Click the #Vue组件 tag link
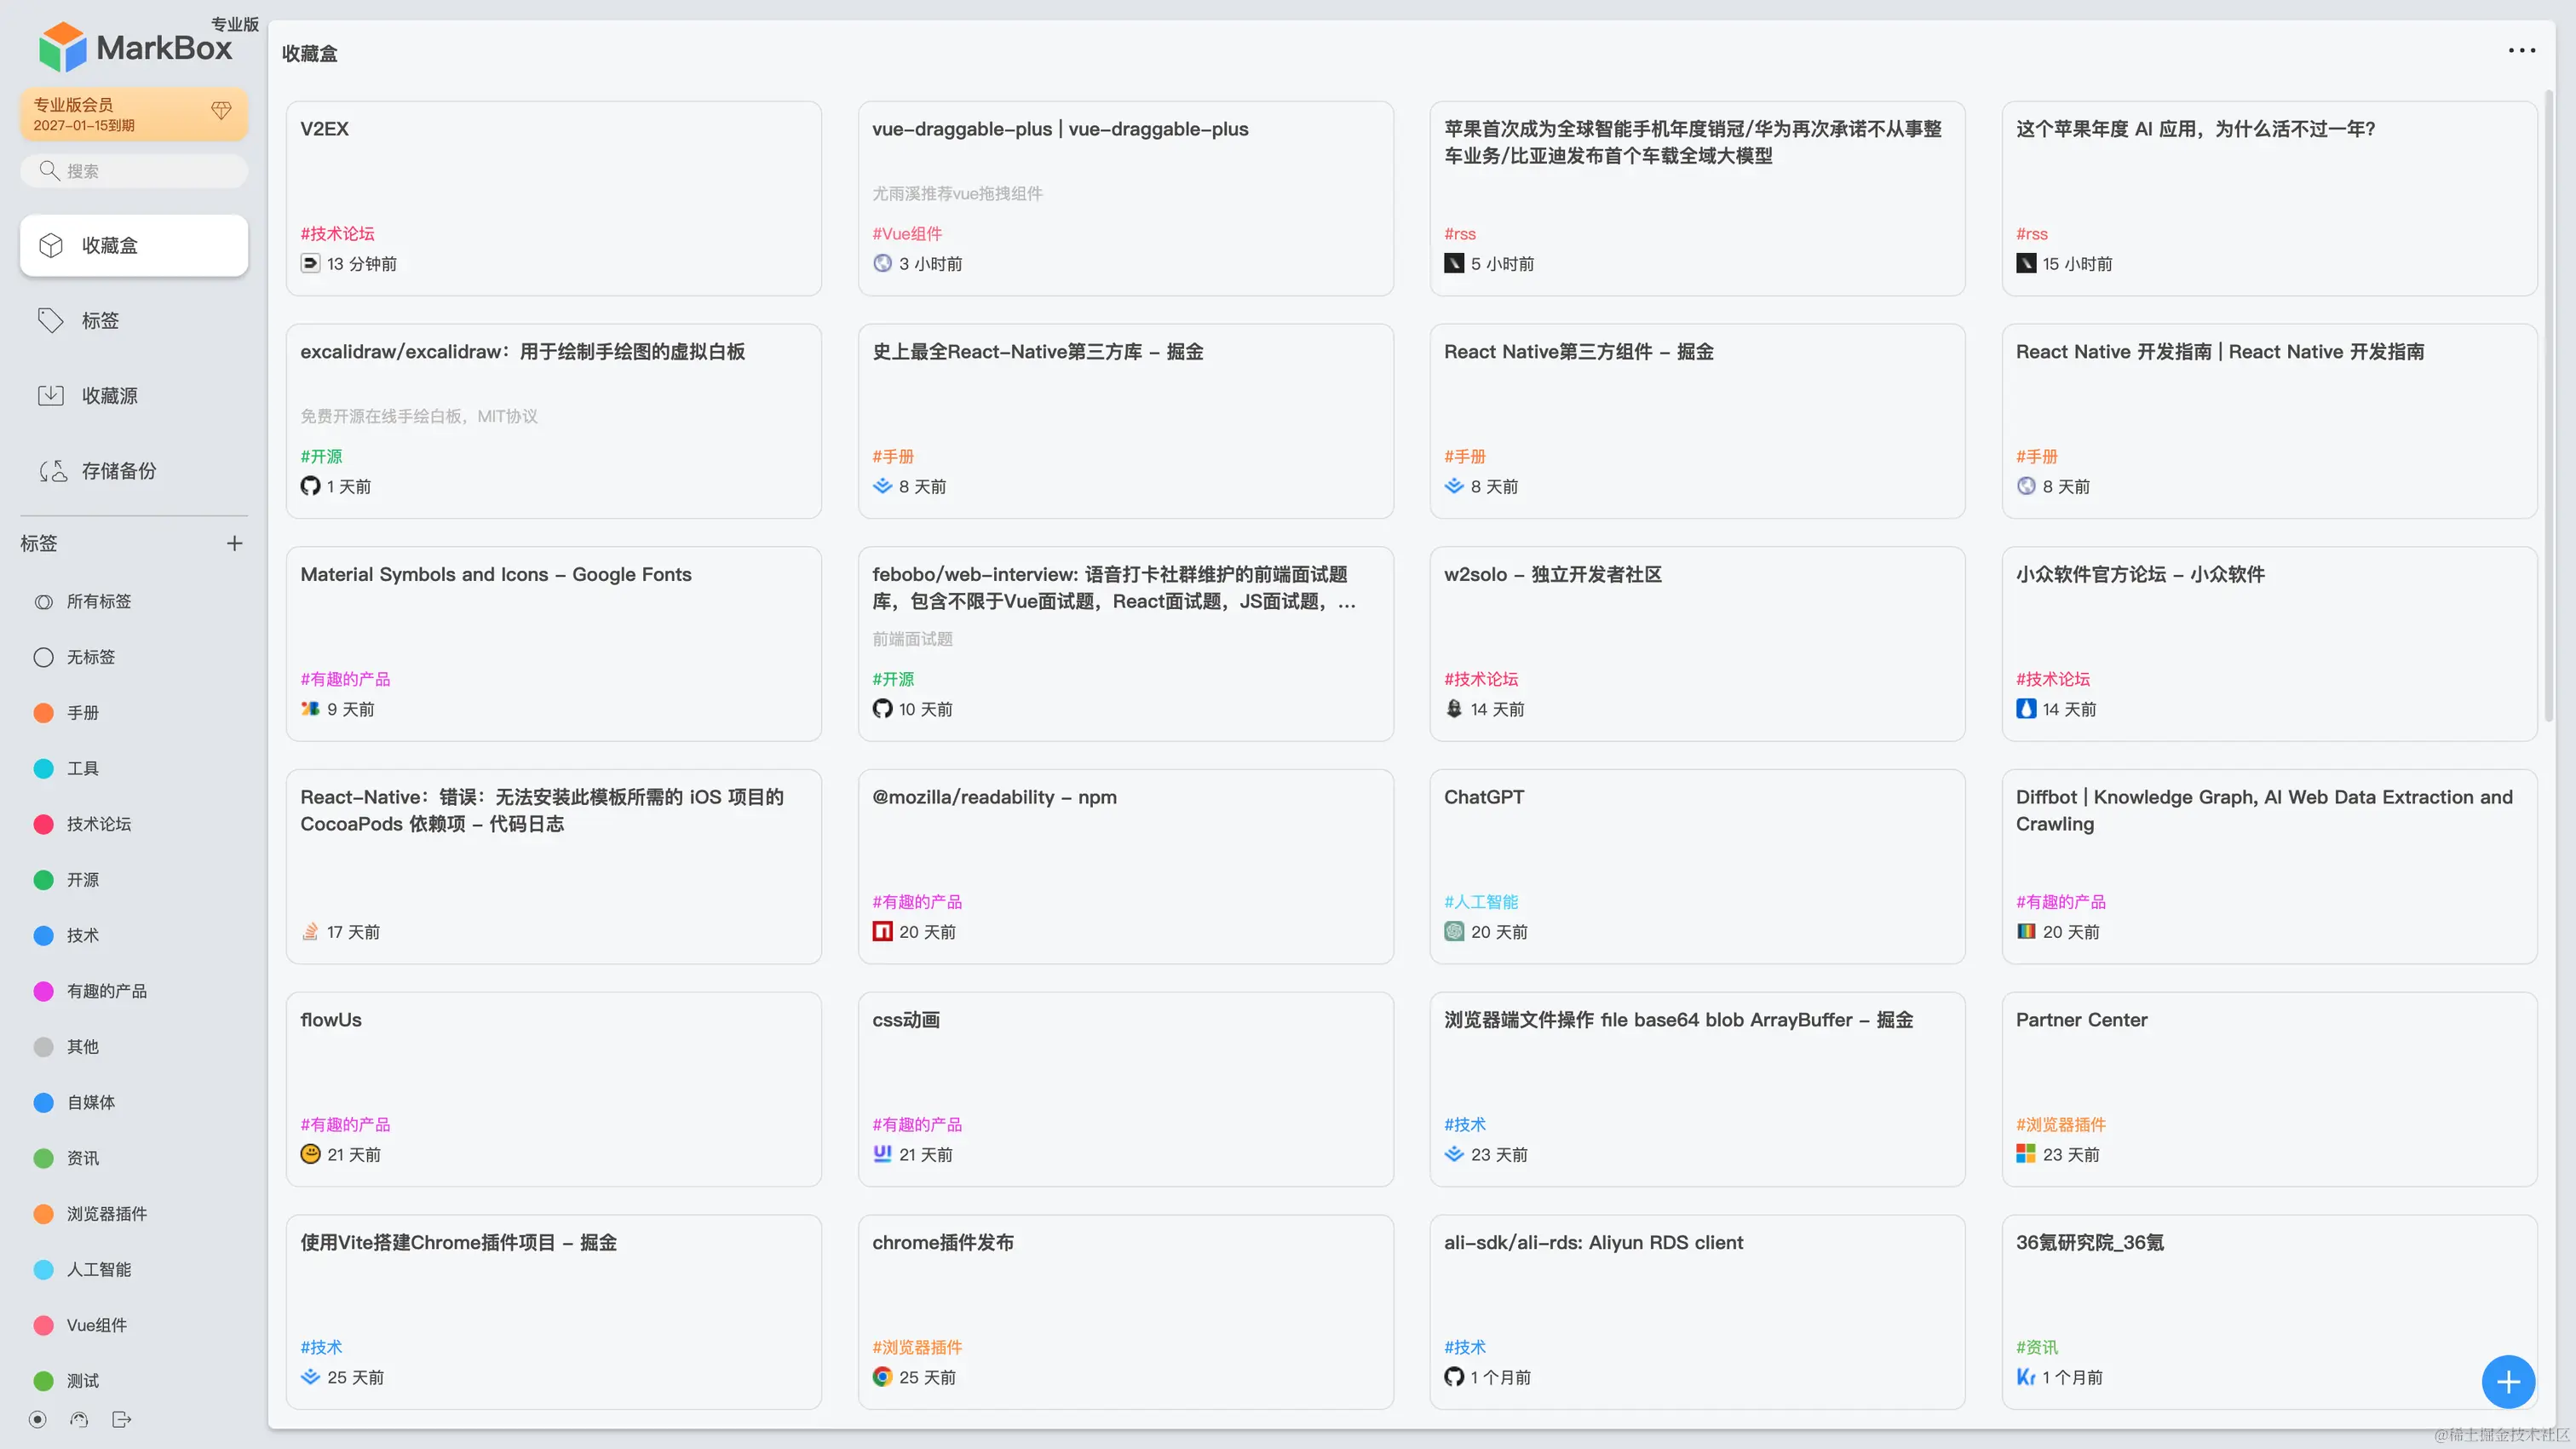The image size is (2576, 1449). click(x=906, y=233)
